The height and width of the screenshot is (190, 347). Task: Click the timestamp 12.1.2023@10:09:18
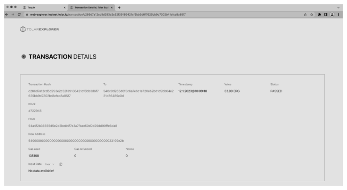pos(193,91)
